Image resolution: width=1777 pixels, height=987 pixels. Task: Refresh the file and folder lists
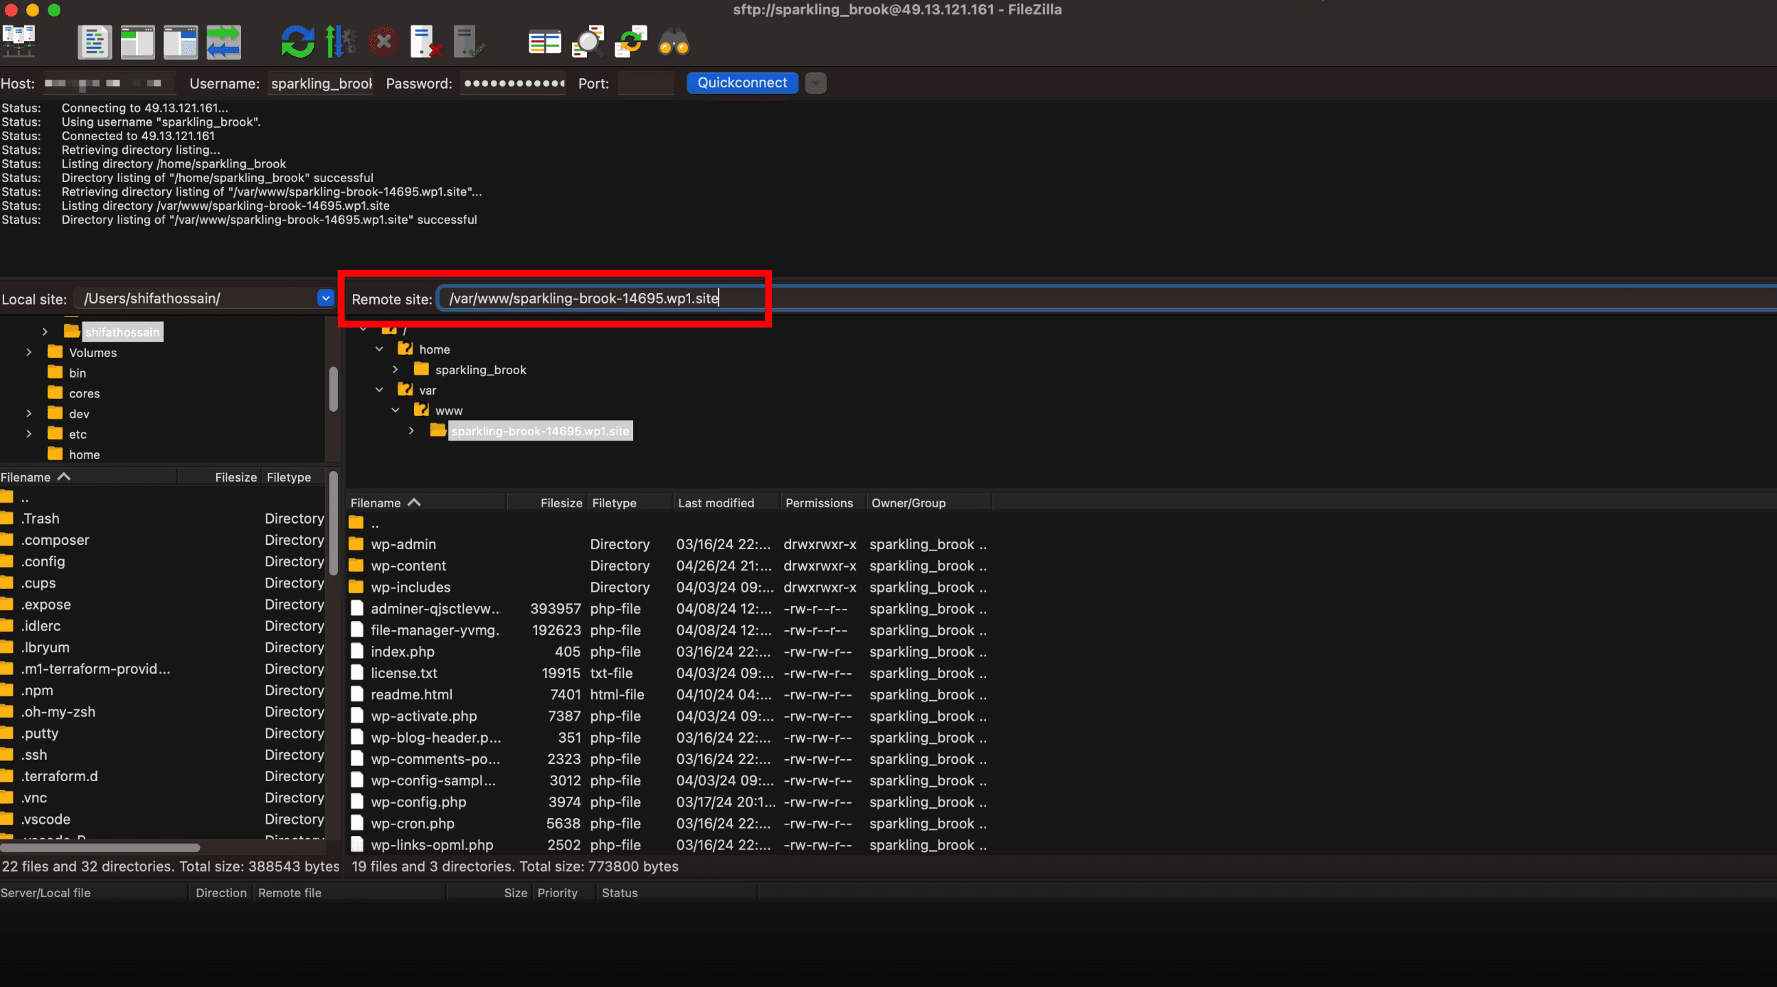coord(298,42)
